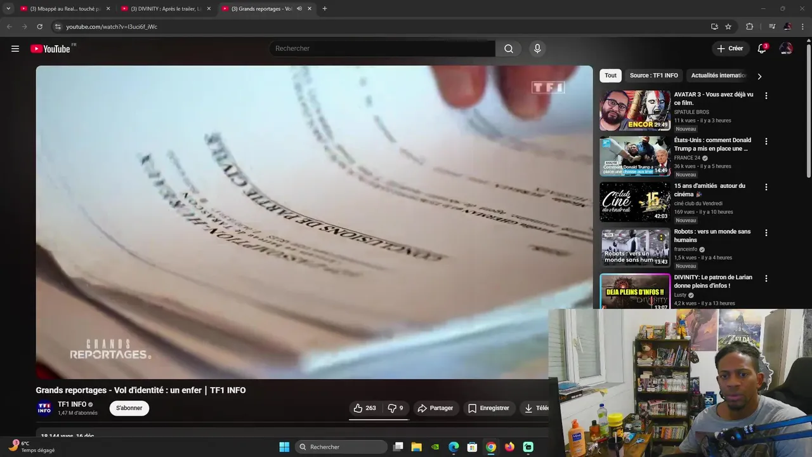
Task: Open the 15 ans d'amitiés video title
Action: (709, 190)
